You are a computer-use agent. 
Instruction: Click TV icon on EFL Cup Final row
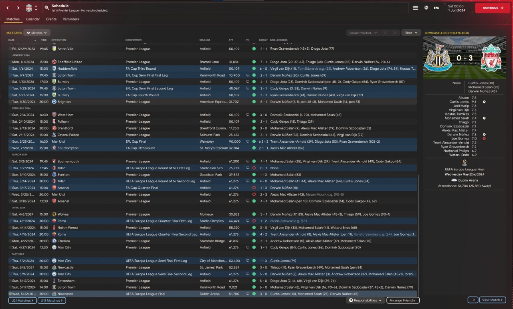tap(248, 141)
